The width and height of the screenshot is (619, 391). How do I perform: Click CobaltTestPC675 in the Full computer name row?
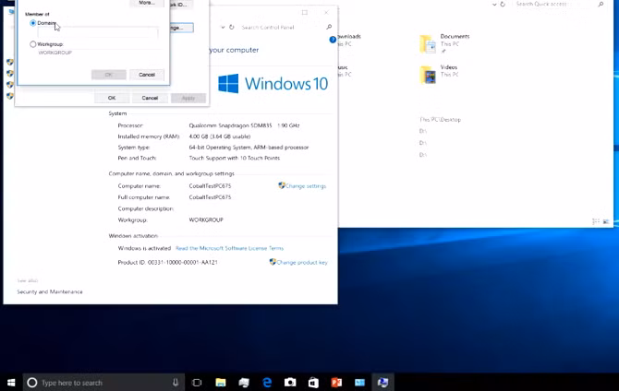(210, 197)
